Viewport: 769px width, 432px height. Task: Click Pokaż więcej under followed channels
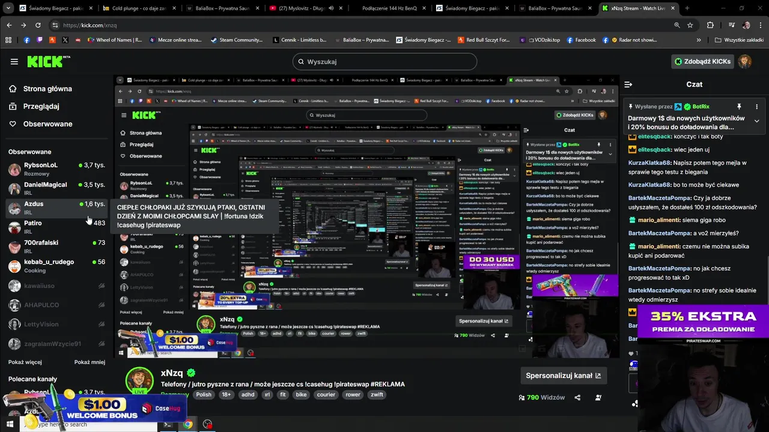pos(25,362)
